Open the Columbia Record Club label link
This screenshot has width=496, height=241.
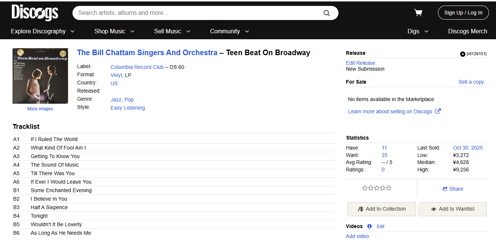click(137, 67)
